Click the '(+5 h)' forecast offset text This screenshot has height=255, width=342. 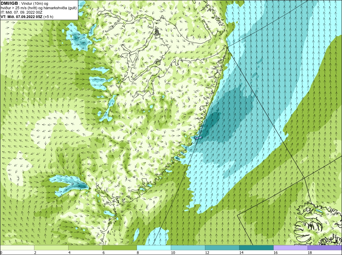pos(49,17)
